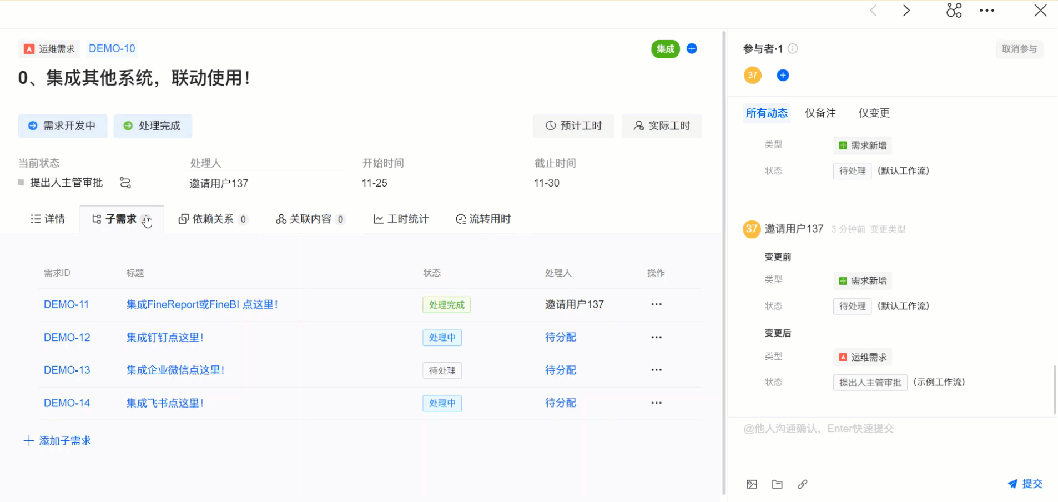Attach file with folder icon
The image size is (1058, 502).
click(777, 484)
